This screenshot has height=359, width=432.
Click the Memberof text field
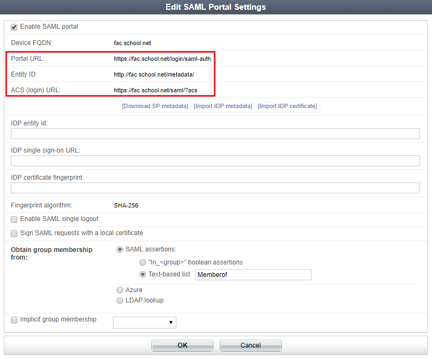click(x=253, y=275)
